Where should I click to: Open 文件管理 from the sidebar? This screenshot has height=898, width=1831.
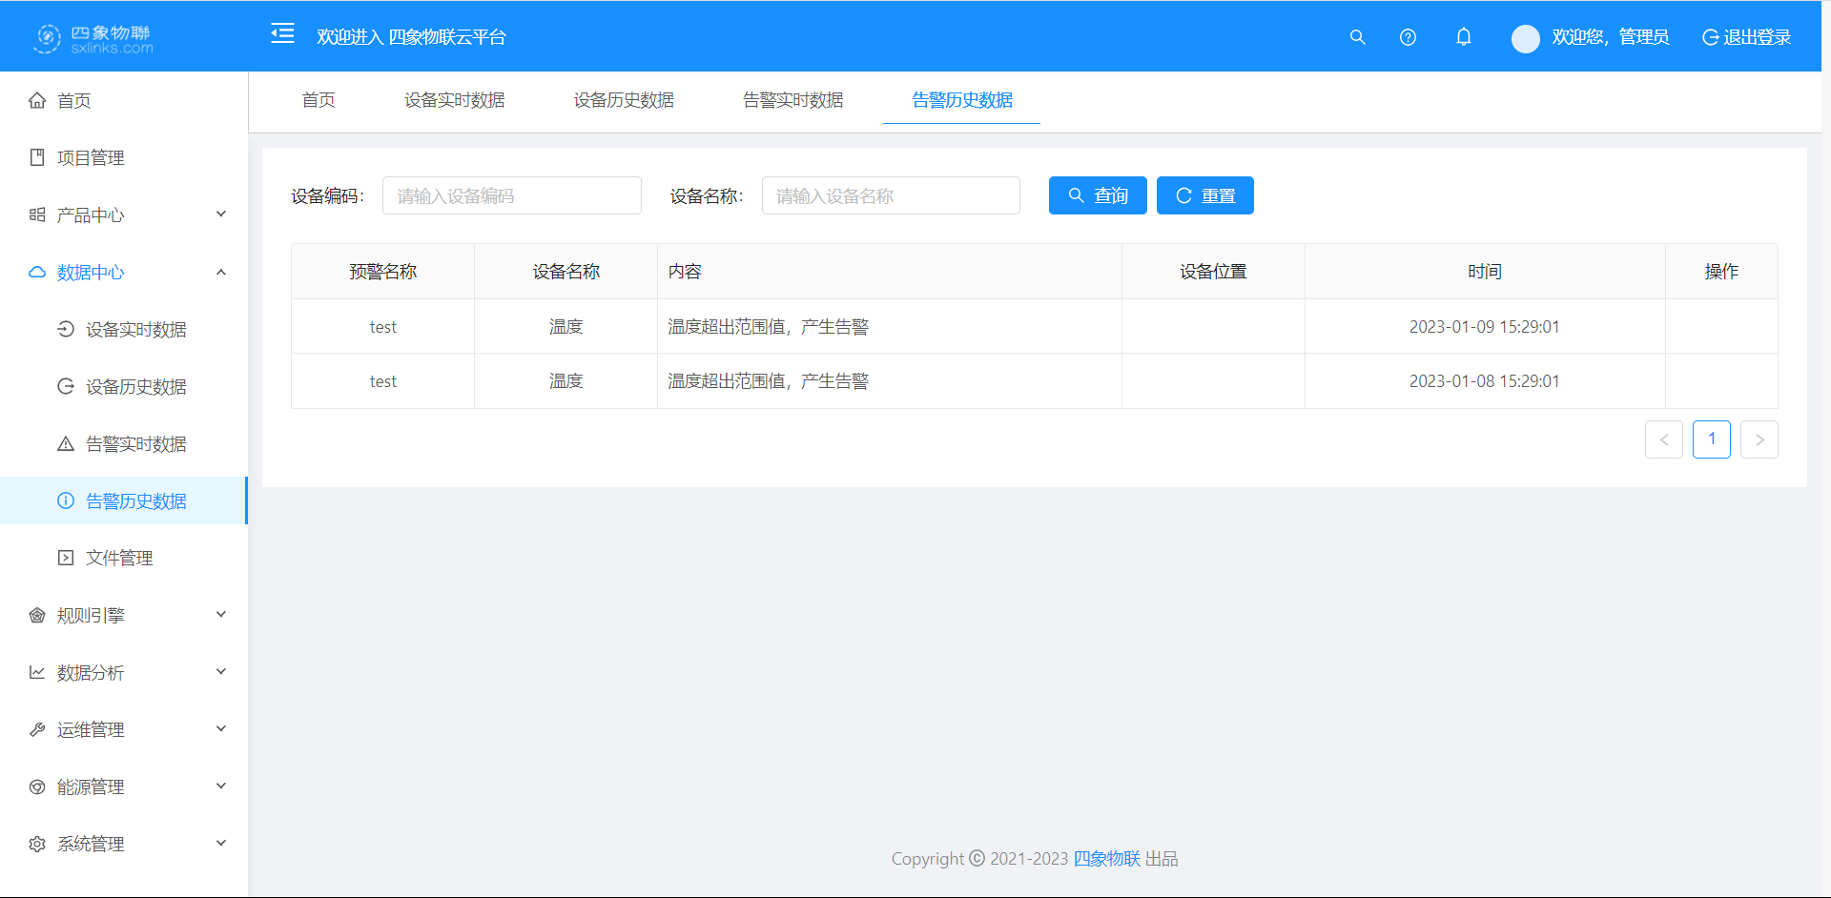(x=119, y=557)
